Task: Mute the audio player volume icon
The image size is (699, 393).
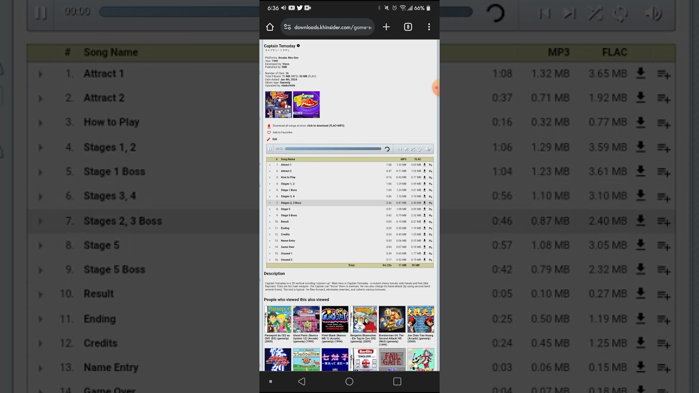Action: pos(428,149)
